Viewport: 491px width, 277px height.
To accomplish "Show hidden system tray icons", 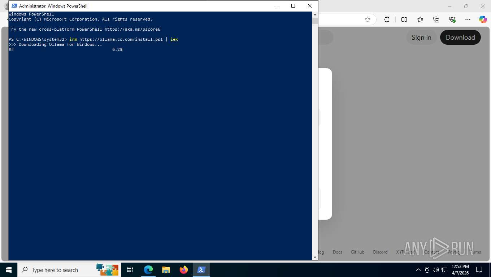I will click(x=418, y=270).
